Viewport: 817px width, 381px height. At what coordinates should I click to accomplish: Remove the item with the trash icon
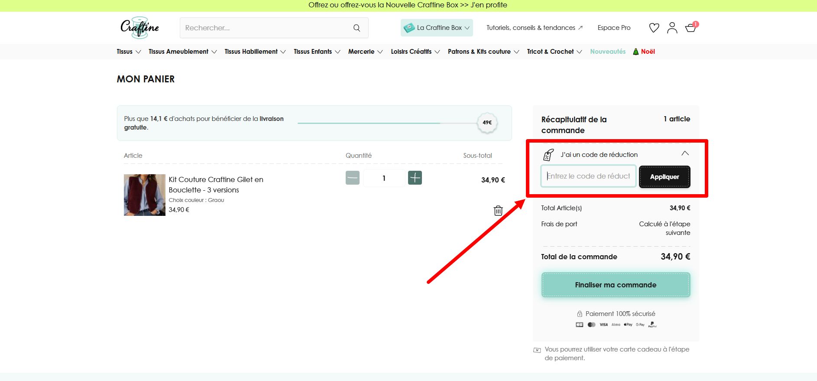point(498,210)
